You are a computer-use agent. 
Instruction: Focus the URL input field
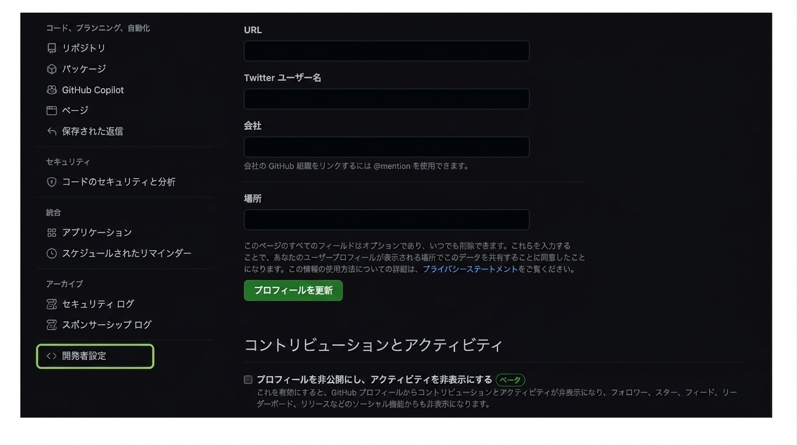tap(387, 51)
